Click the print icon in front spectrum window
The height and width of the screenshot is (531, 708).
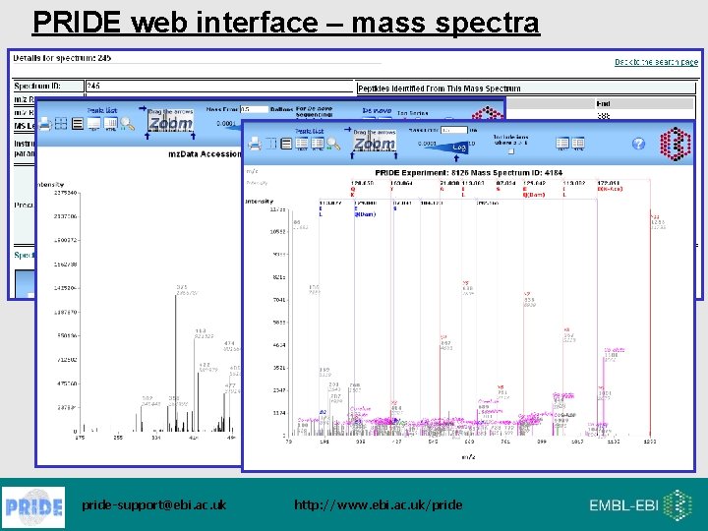pos(255,144)
